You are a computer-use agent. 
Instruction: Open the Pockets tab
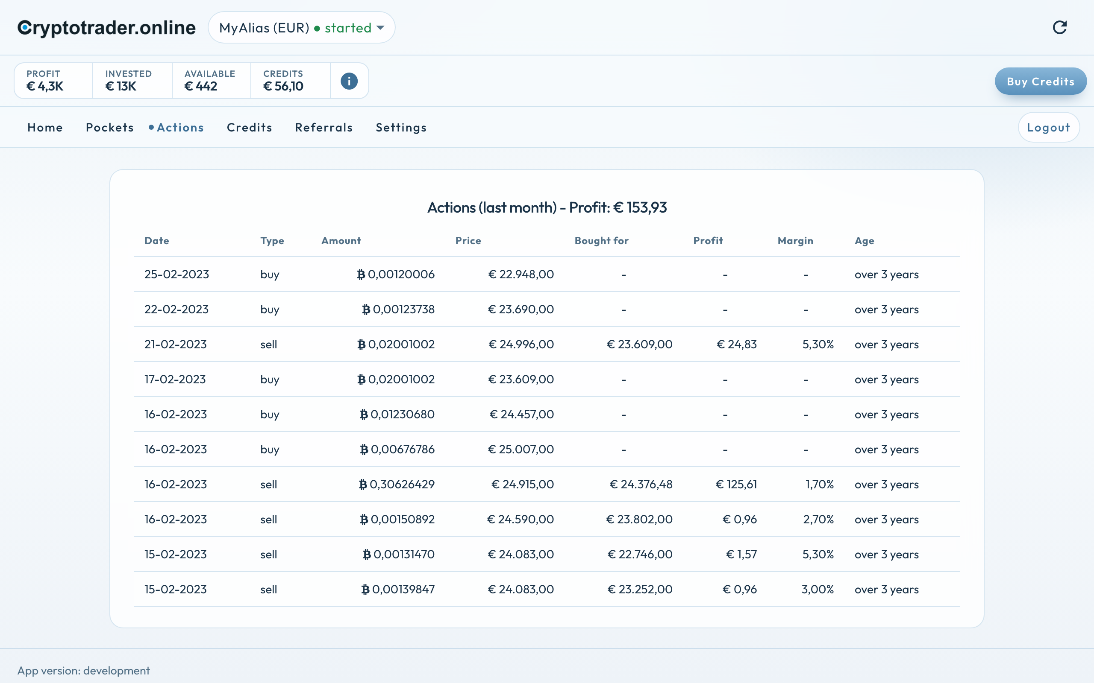pyautogui.click(x=110, y=127)
